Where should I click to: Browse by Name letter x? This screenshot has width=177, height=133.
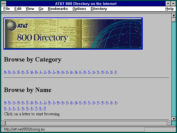pyautogui.click(x=107, y=102)
